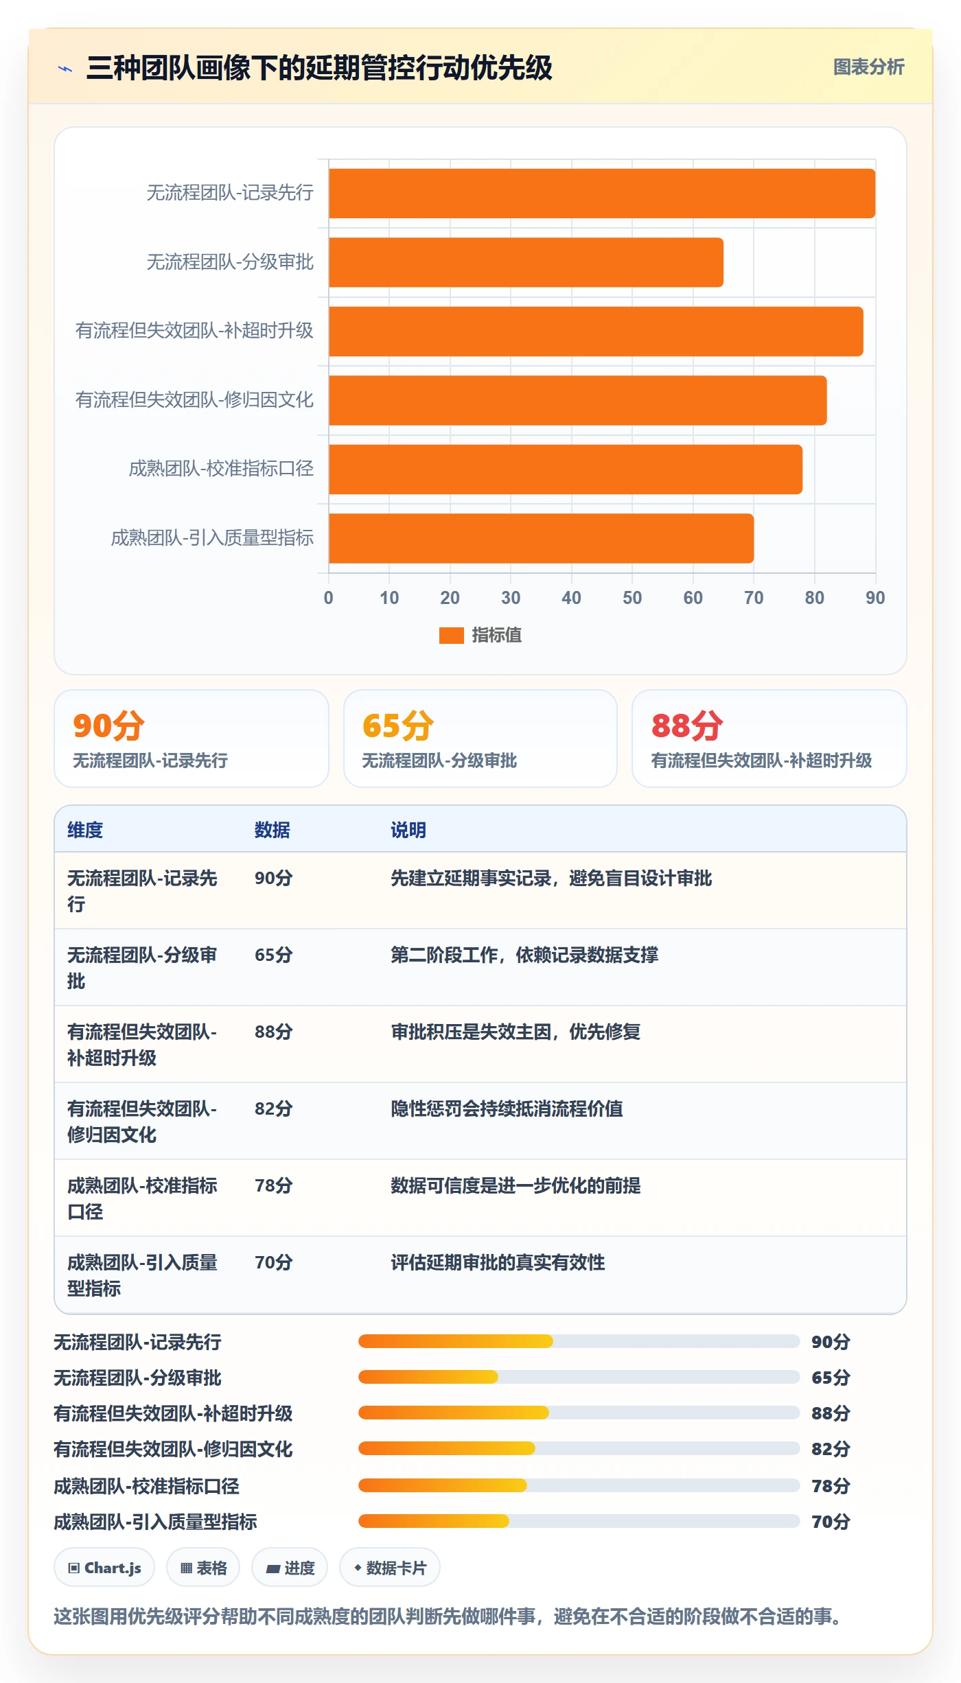Click the 成熟团队-校准指标口径 progress bar

(x=579, y=1485)
